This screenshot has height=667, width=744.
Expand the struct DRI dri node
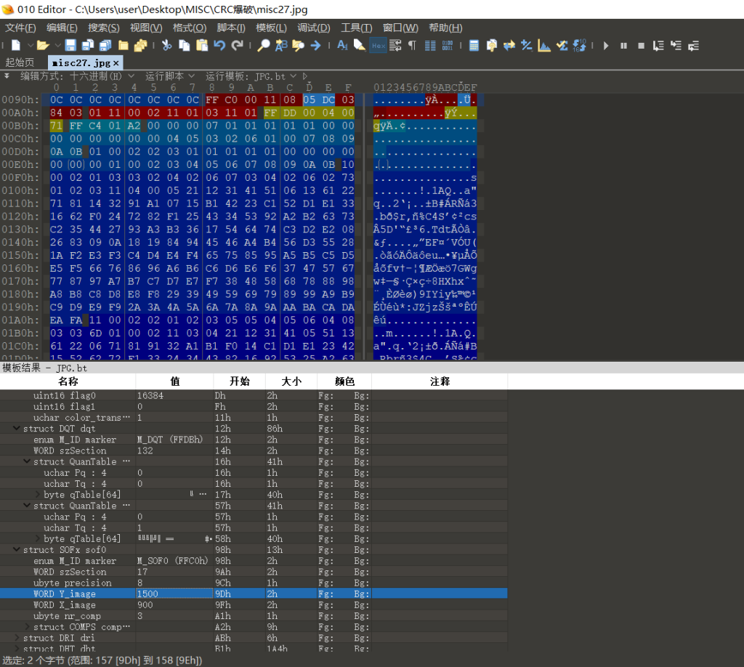[17, 638]
